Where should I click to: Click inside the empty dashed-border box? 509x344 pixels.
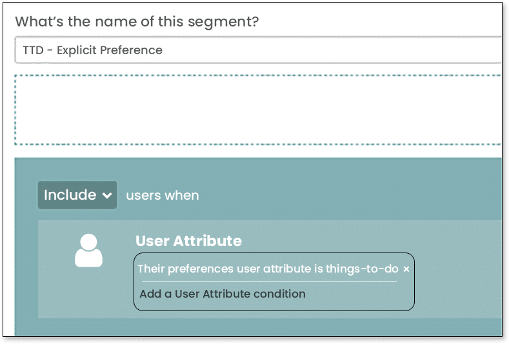point(258,110)
